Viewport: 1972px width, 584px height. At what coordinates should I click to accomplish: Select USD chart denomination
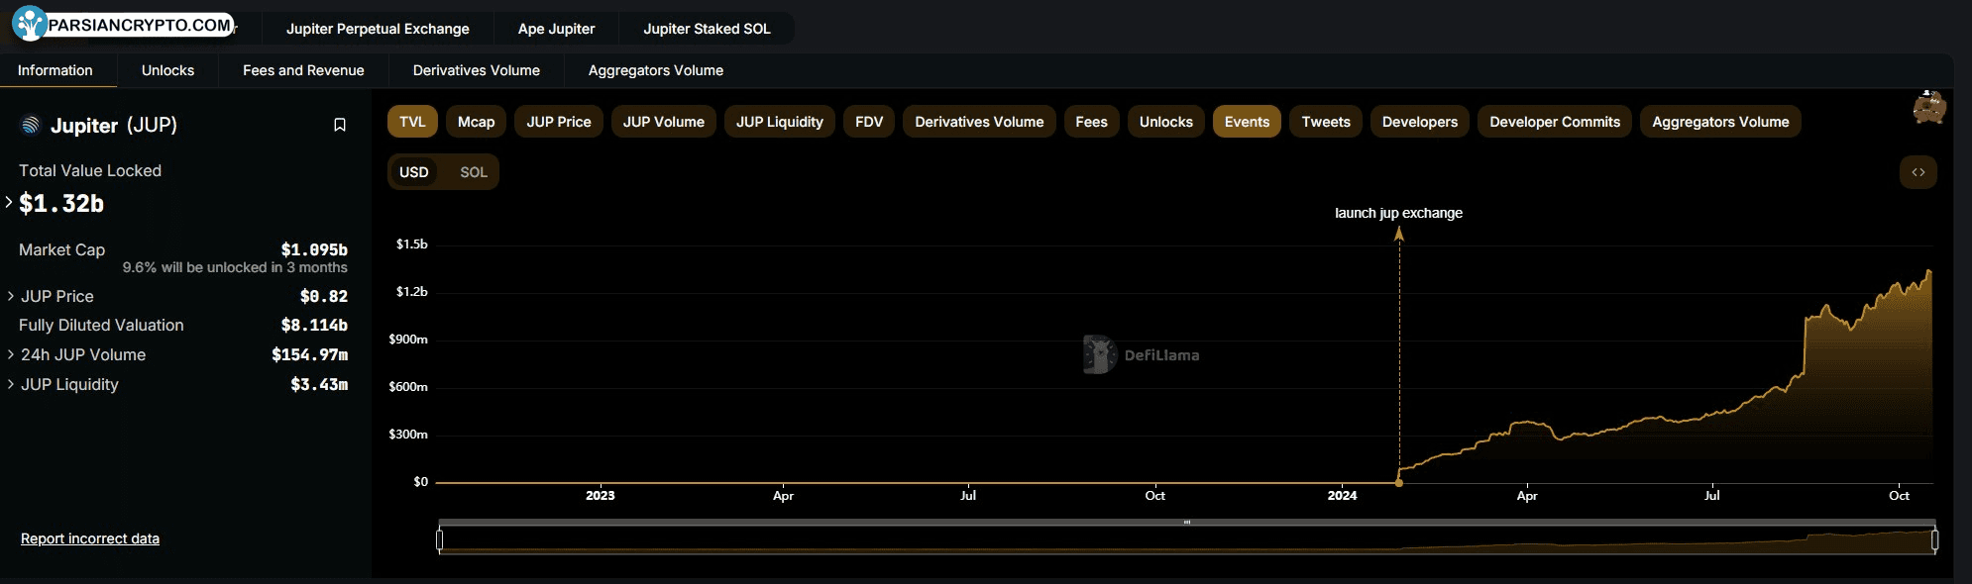[x=414, y=172]
